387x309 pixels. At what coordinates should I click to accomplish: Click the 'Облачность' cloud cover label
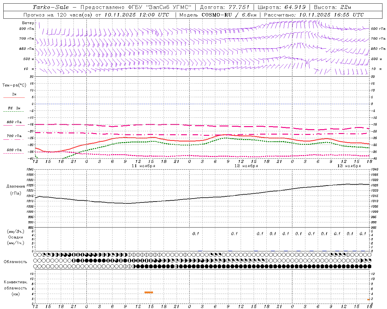pos(15,262)
